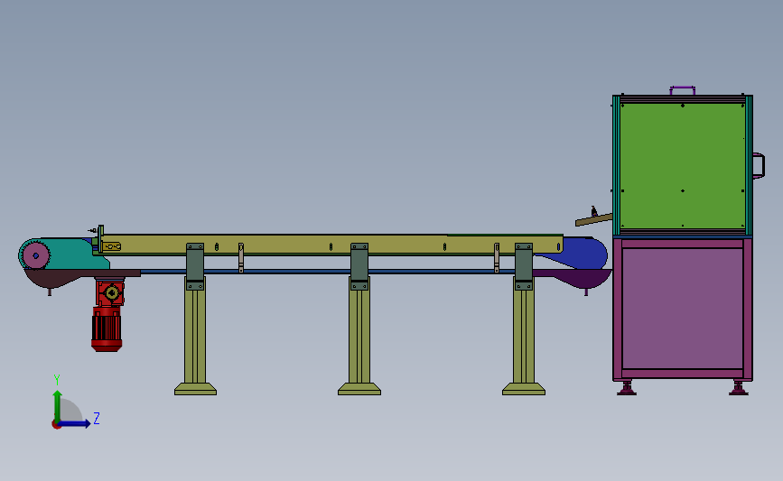This screenshot has width=783, height=481.
Task: Select the red origin sphere of triad
Action: point(56,425)
